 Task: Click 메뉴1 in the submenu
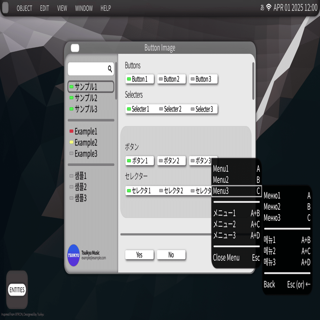click(287, 240)
